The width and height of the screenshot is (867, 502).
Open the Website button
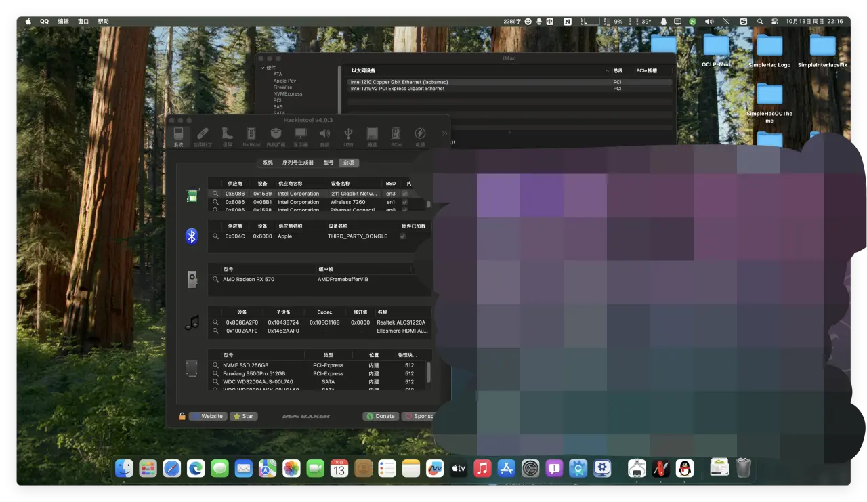coord(208,416)
